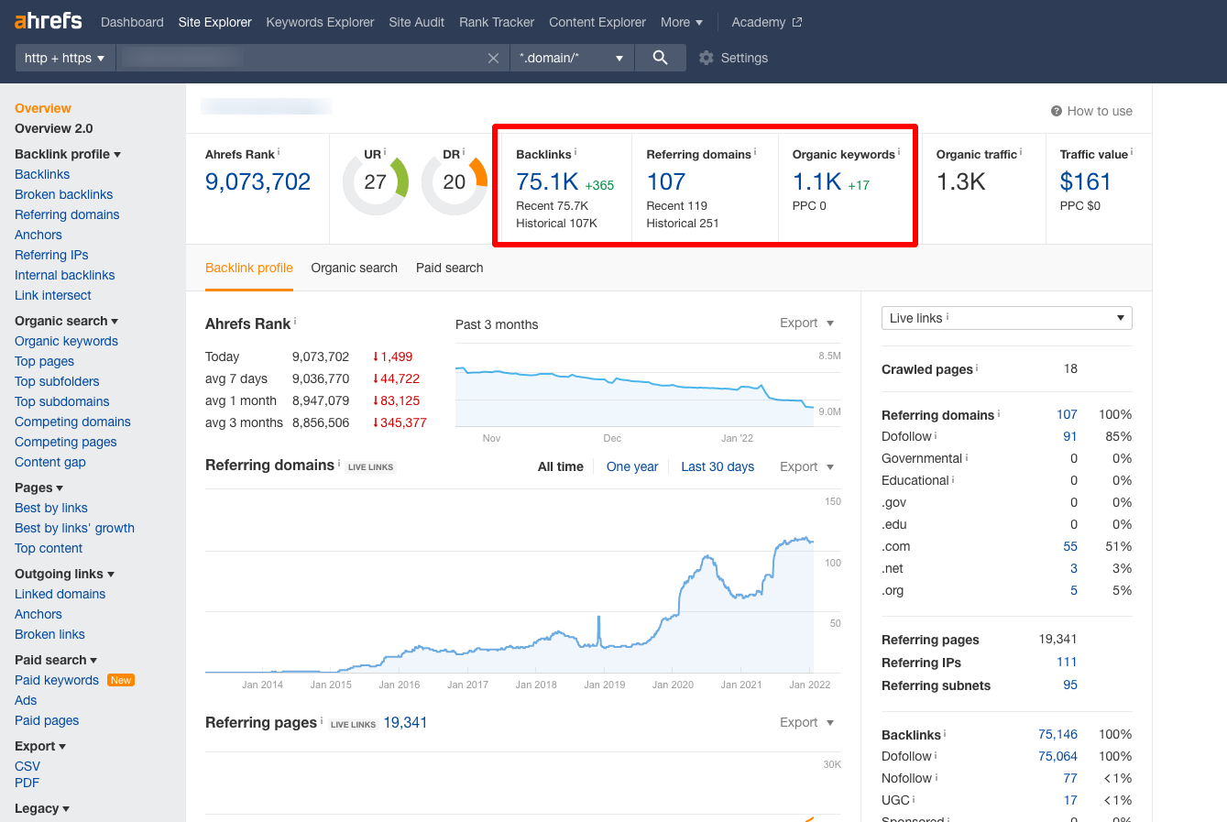Open Export dropdown for Ahrefs Rank chart

tap(807, 323)
